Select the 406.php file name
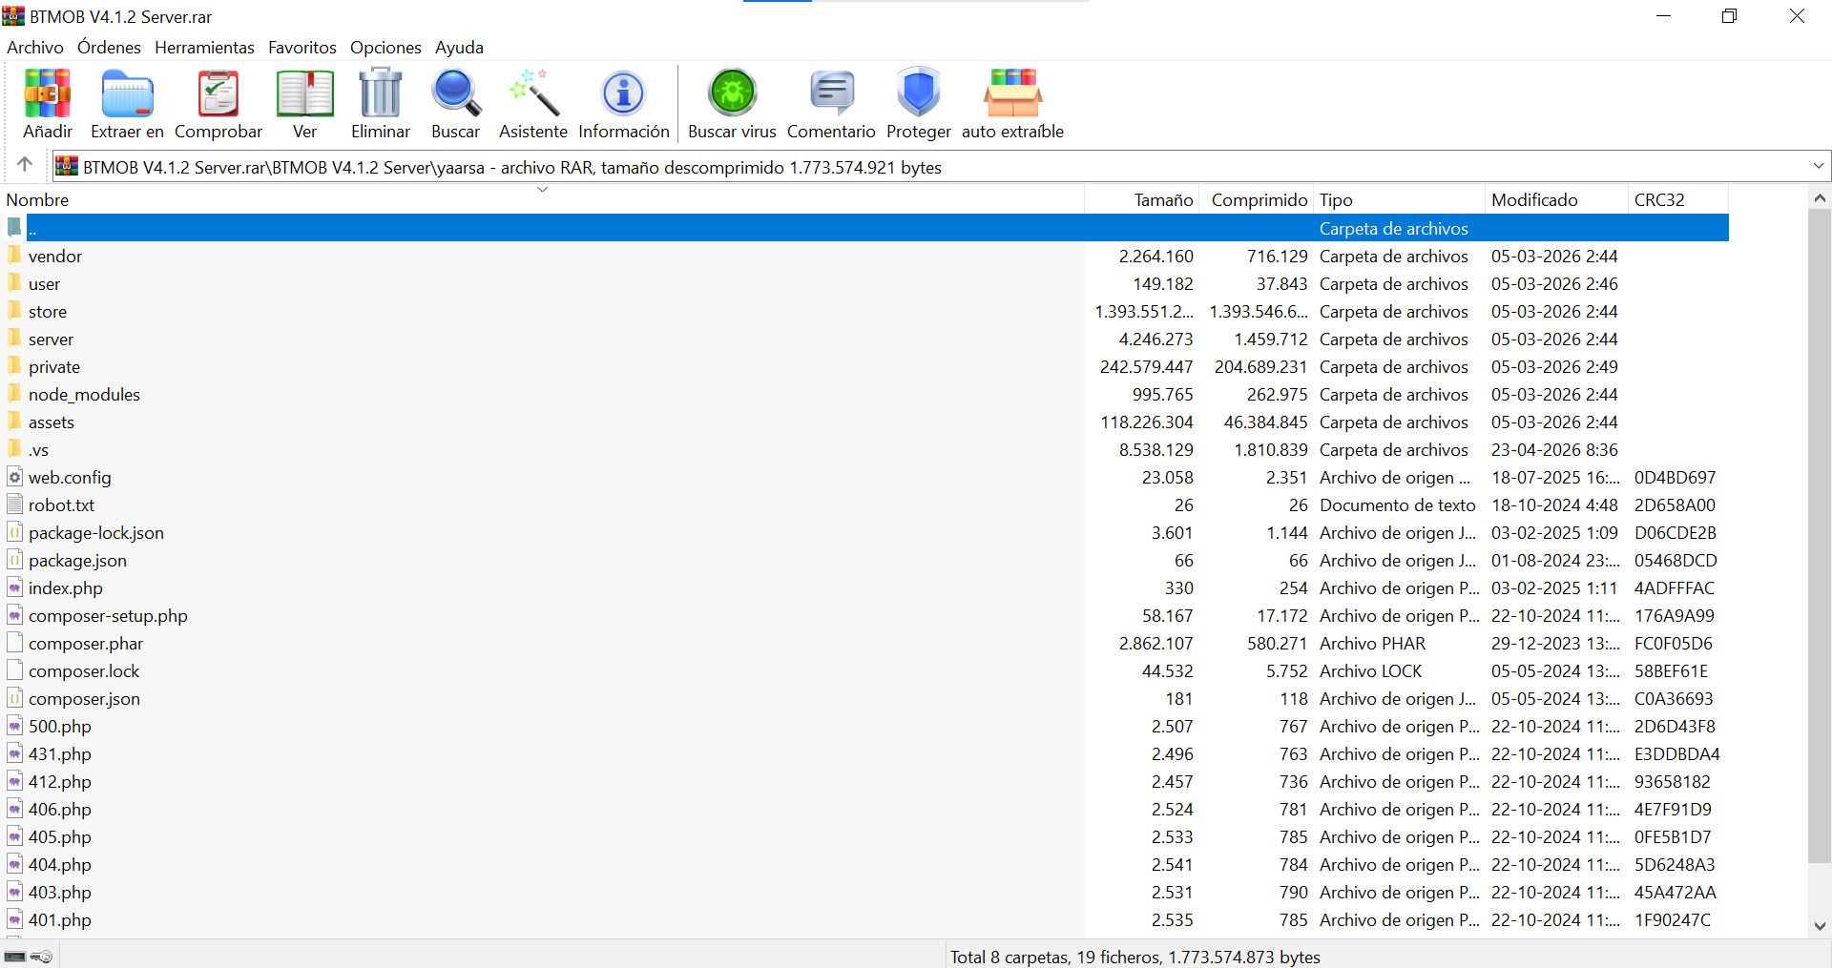 [60, 810]
